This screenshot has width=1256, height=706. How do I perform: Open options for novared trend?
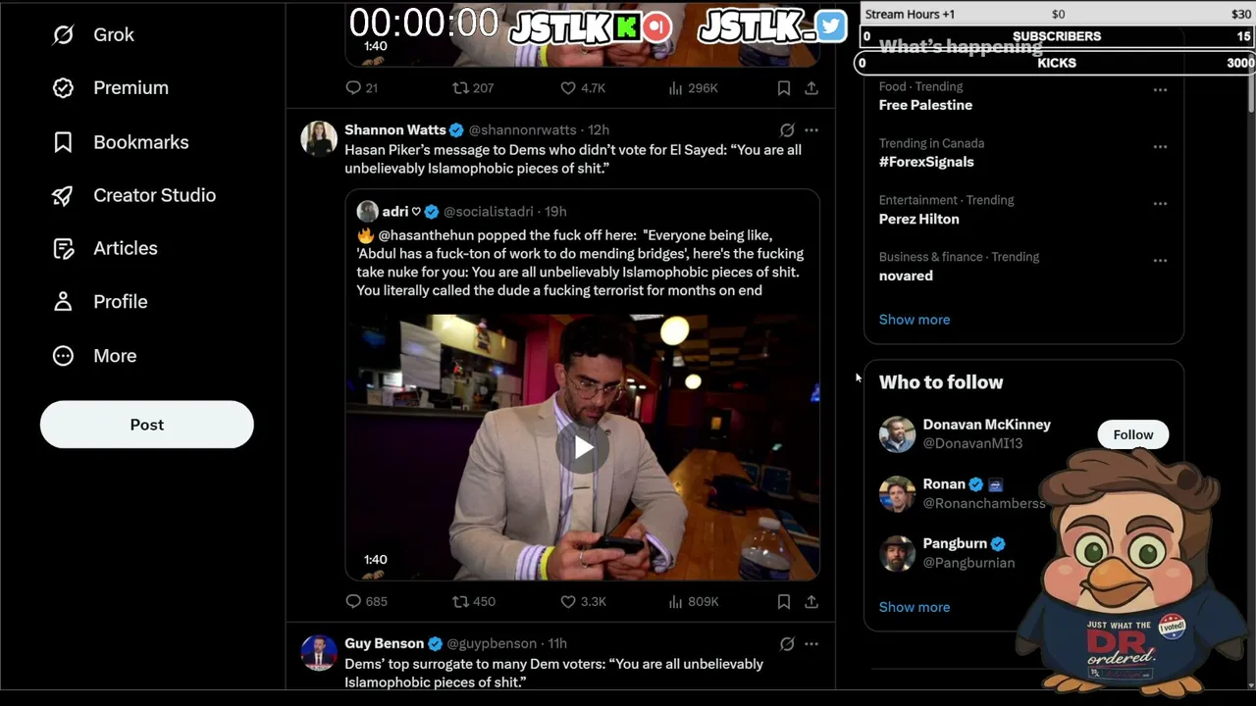1160,261
